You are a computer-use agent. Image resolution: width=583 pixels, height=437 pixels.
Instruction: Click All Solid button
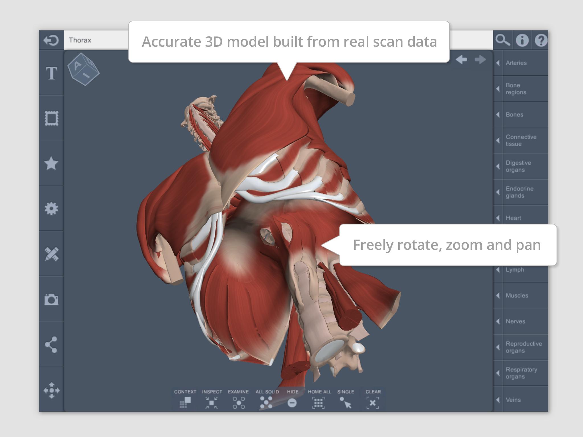267,399
